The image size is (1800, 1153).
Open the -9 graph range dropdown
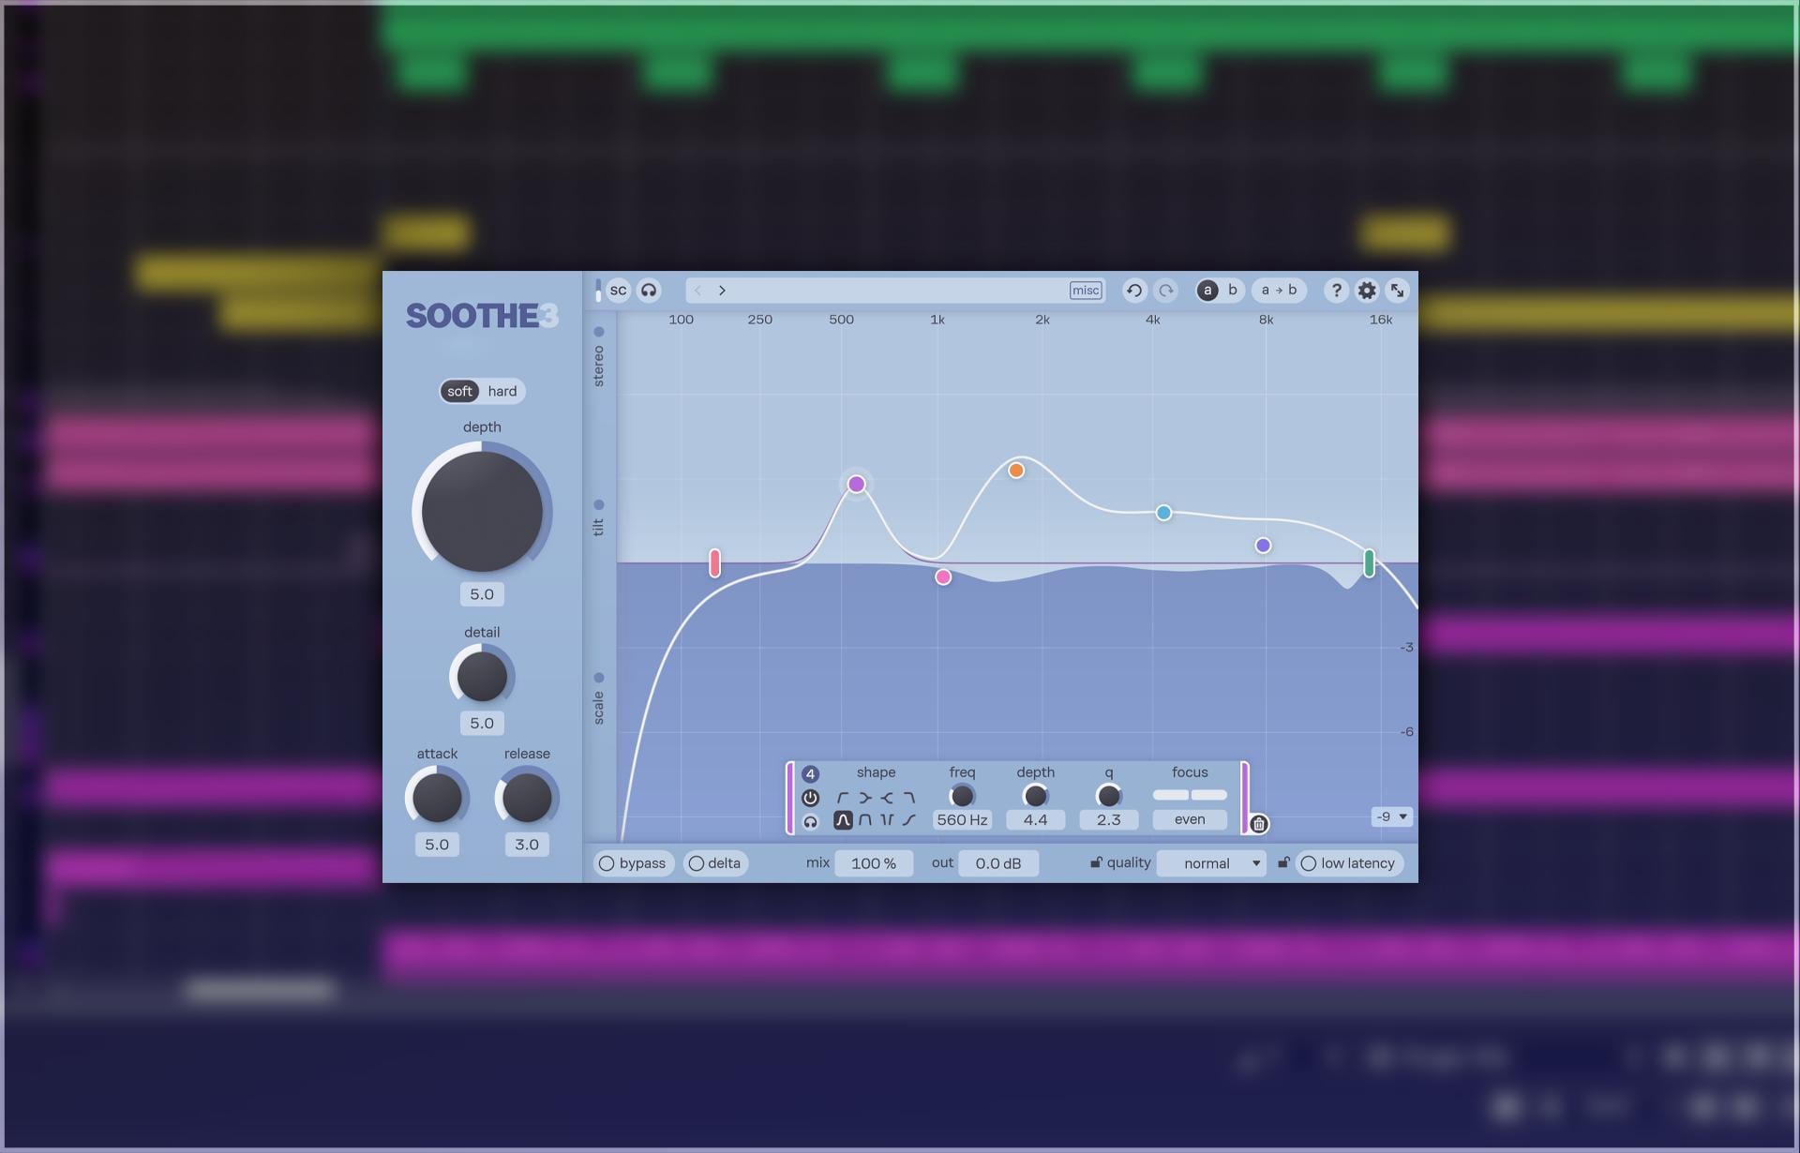point(1391,816)
